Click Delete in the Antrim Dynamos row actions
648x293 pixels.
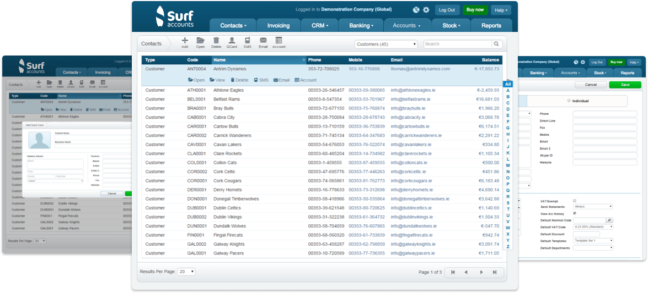(x=239, y=80)
